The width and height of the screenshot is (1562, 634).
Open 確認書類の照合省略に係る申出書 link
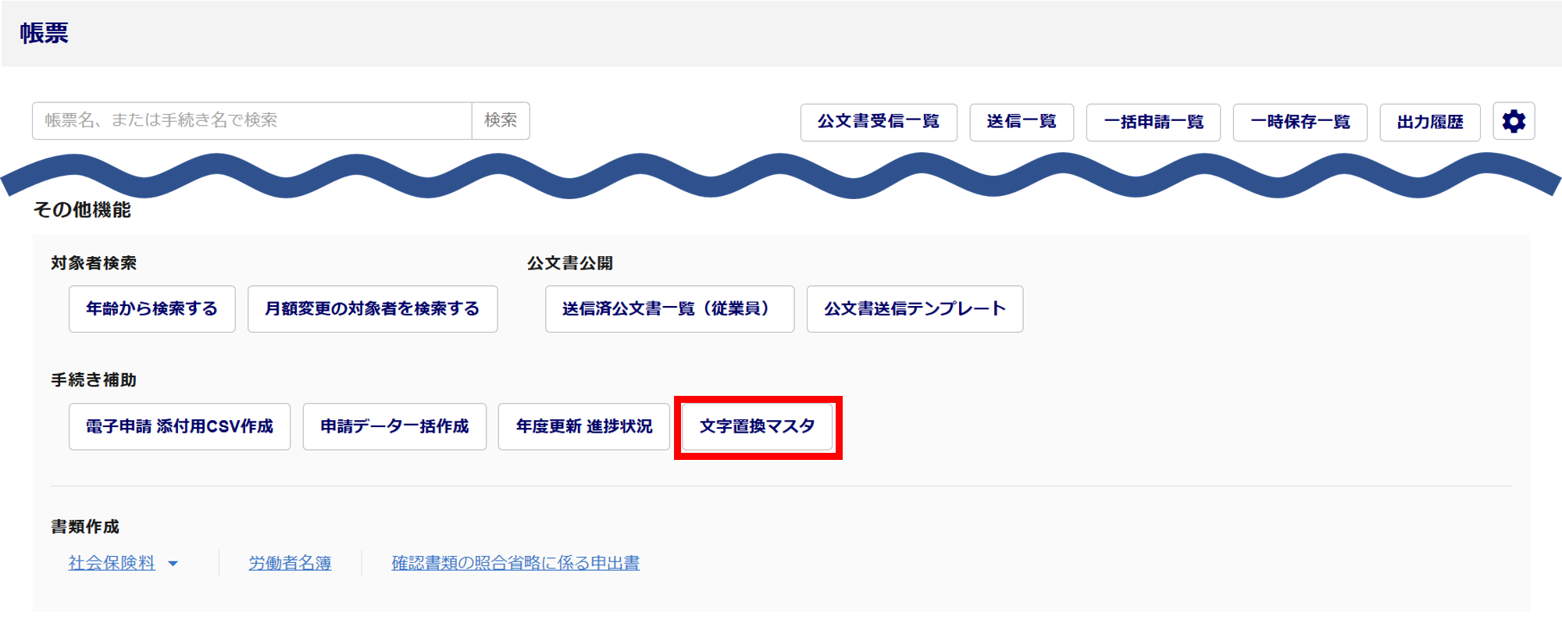point(515,563)
